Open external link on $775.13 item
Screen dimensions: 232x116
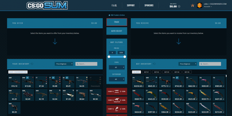pyautogui.click(x=170, y=86)
